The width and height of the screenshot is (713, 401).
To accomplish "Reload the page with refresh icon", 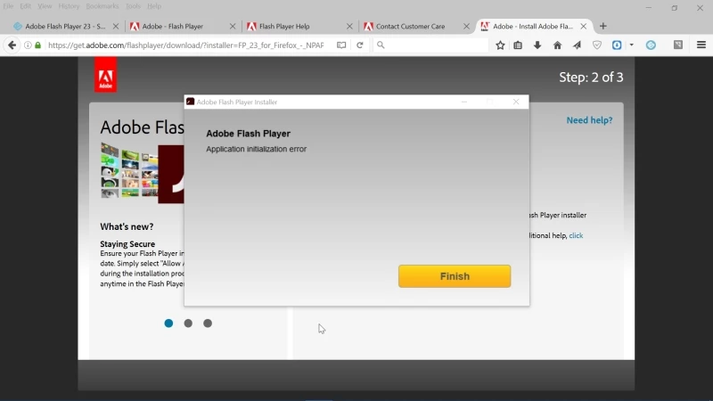I will [x=360, y=45].
